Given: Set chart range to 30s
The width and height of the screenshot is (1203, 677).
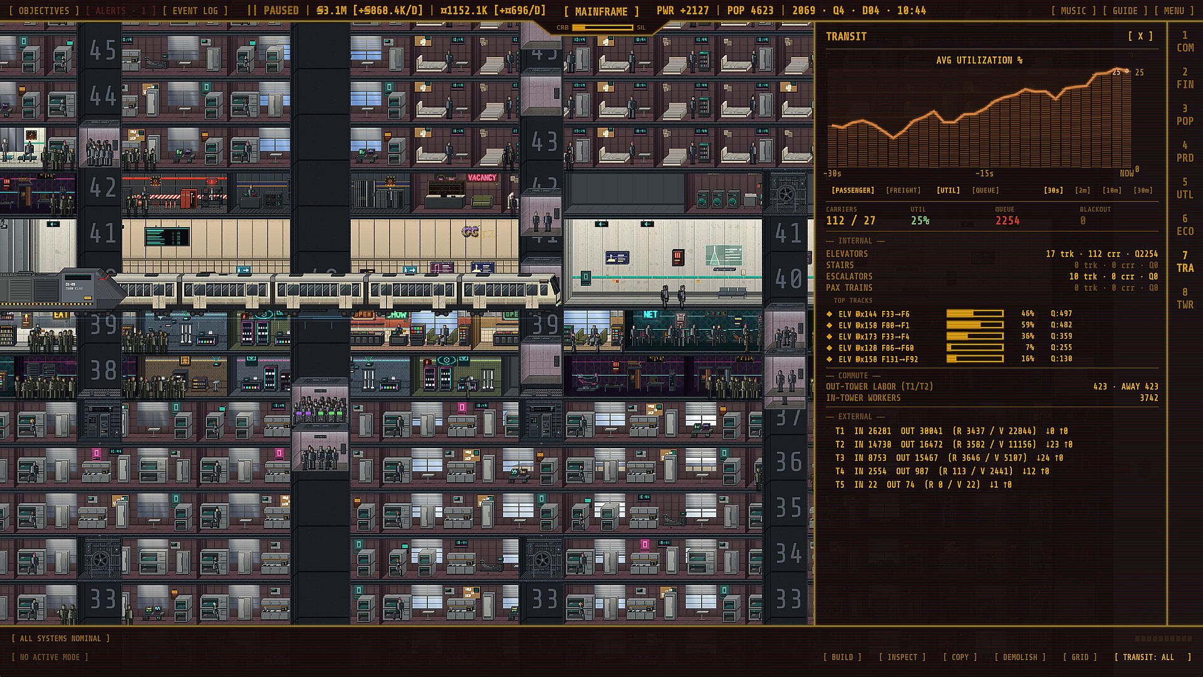Looking at the screenshot, I should [x=1054, y=191].
